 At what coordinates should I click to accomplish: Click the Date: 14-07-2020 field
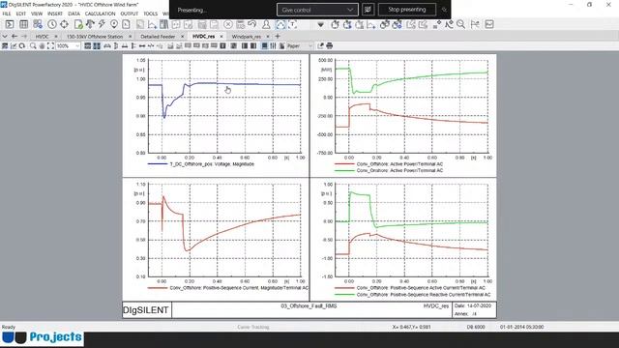tap(473, 305)
